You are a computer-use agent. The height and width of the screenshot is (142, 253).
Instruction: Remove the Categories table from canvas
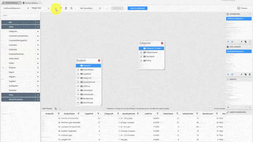[162, 43]
